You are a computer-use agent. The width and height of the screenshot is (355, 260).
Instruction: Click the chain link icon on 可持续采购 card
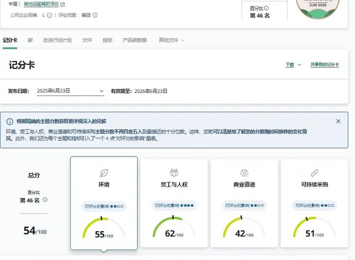pyautogui.click(x=314, y=173)
